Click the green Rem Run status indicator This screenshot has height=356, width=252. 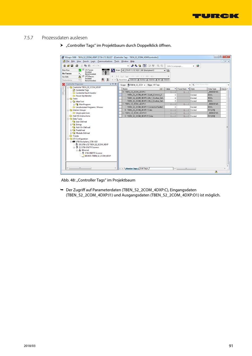(x=80, y=70)
